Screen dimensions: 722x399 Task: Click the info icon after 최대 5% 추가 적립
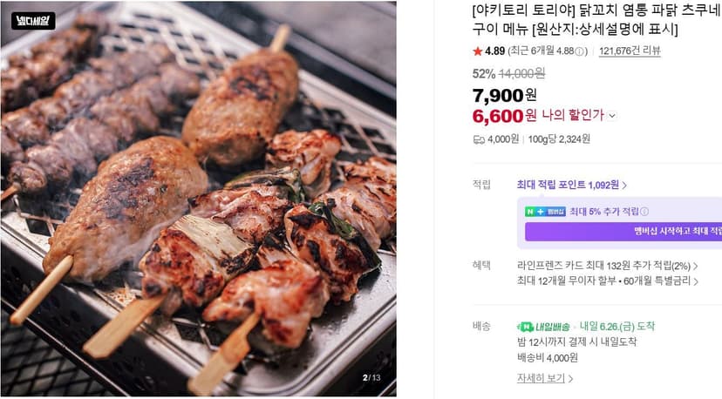644,212
